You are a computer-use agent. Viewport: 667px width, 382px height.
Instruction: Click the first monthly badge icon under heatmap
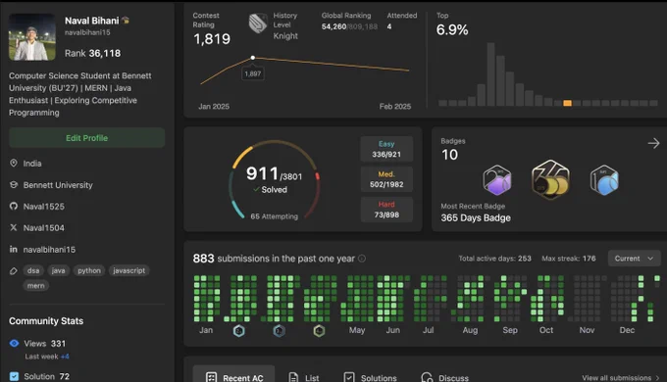[x=239, y=331]
